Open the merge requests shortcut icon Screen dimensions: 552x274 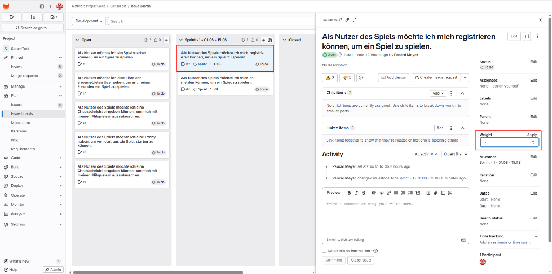coord(33,17)
